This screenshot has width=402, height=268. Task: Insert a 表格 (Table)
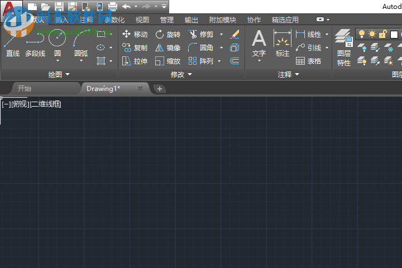[309, 61]
